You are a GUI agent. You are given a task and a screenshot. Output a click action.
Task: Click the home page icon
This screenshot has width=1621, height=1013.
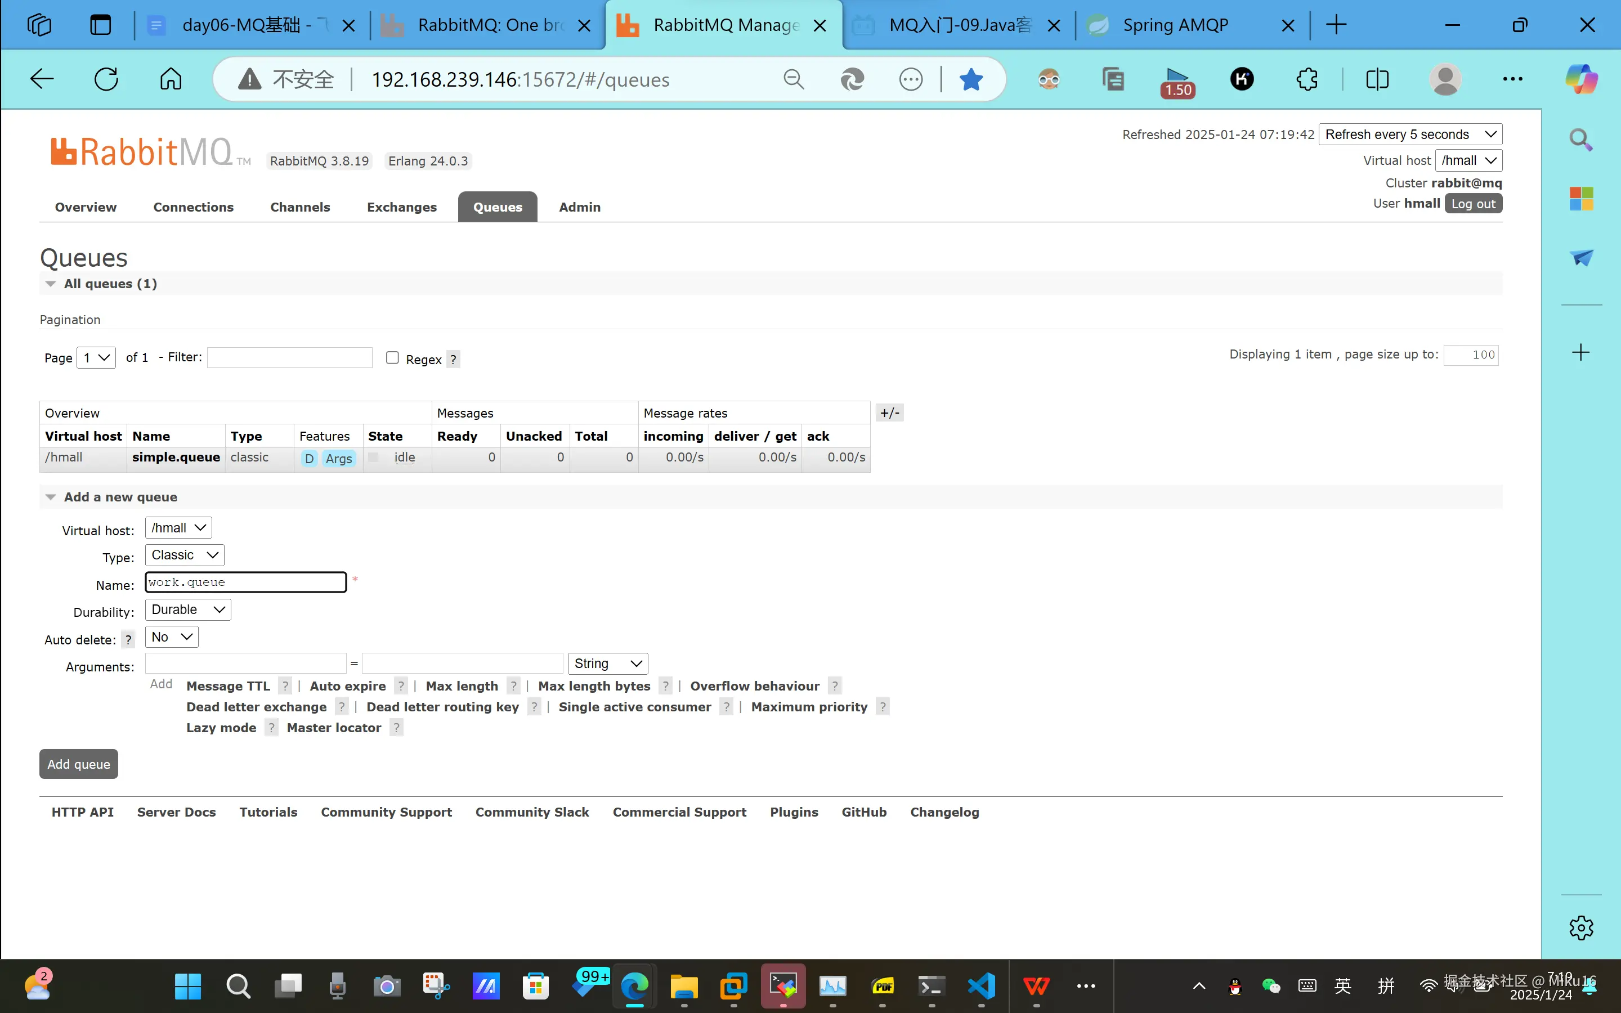tap(171, 79)
